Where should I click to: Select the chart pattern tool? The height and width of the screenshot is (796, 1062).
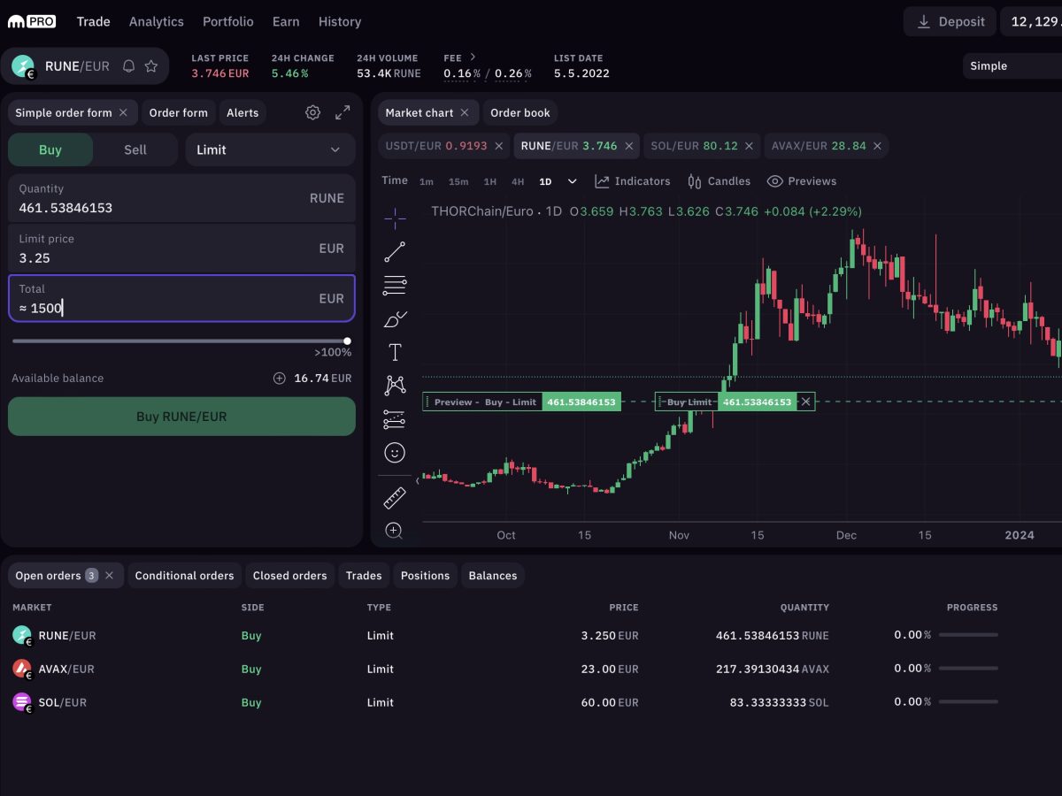coord(395,386)
